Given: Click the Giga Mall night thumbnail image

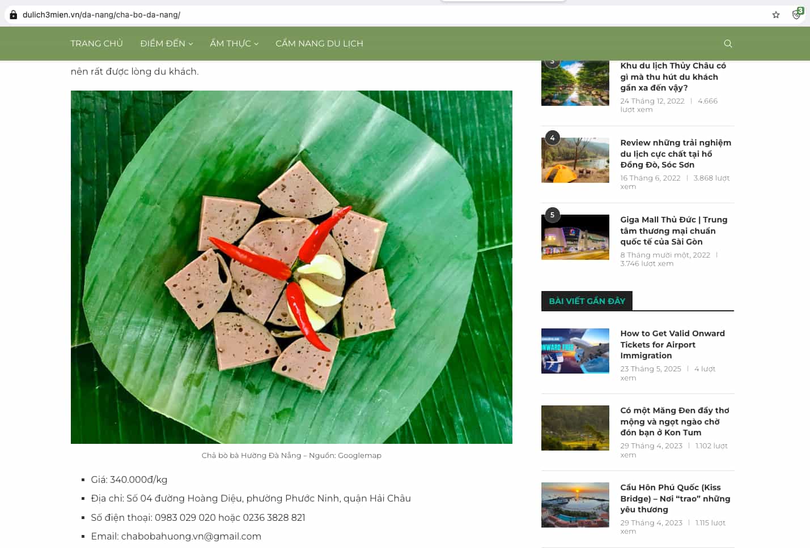Looking at the screenshot, I should click(x=575, y=237).
